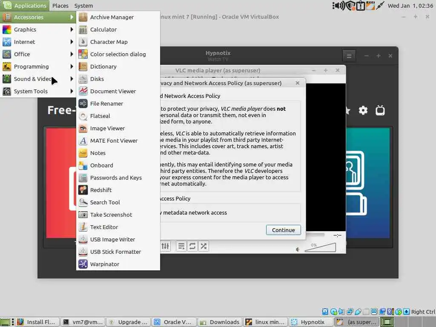Close the Privacy and Network Access dialog
Screen dimensions: 436x327
(x=298, y=83)
